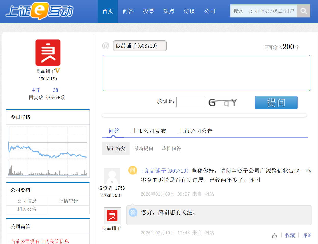Click the 上证e互动 site logo
Image resolution: width=318 pixels, height=244 pixels.
(39, 11)
